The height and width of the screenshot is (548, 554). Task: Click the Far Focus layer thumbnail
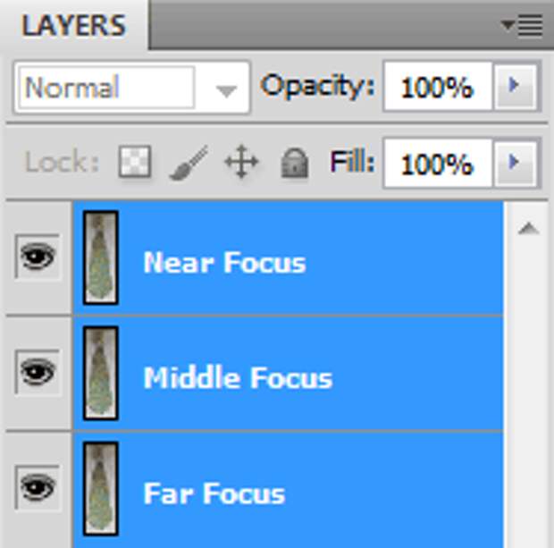(101, 489)
